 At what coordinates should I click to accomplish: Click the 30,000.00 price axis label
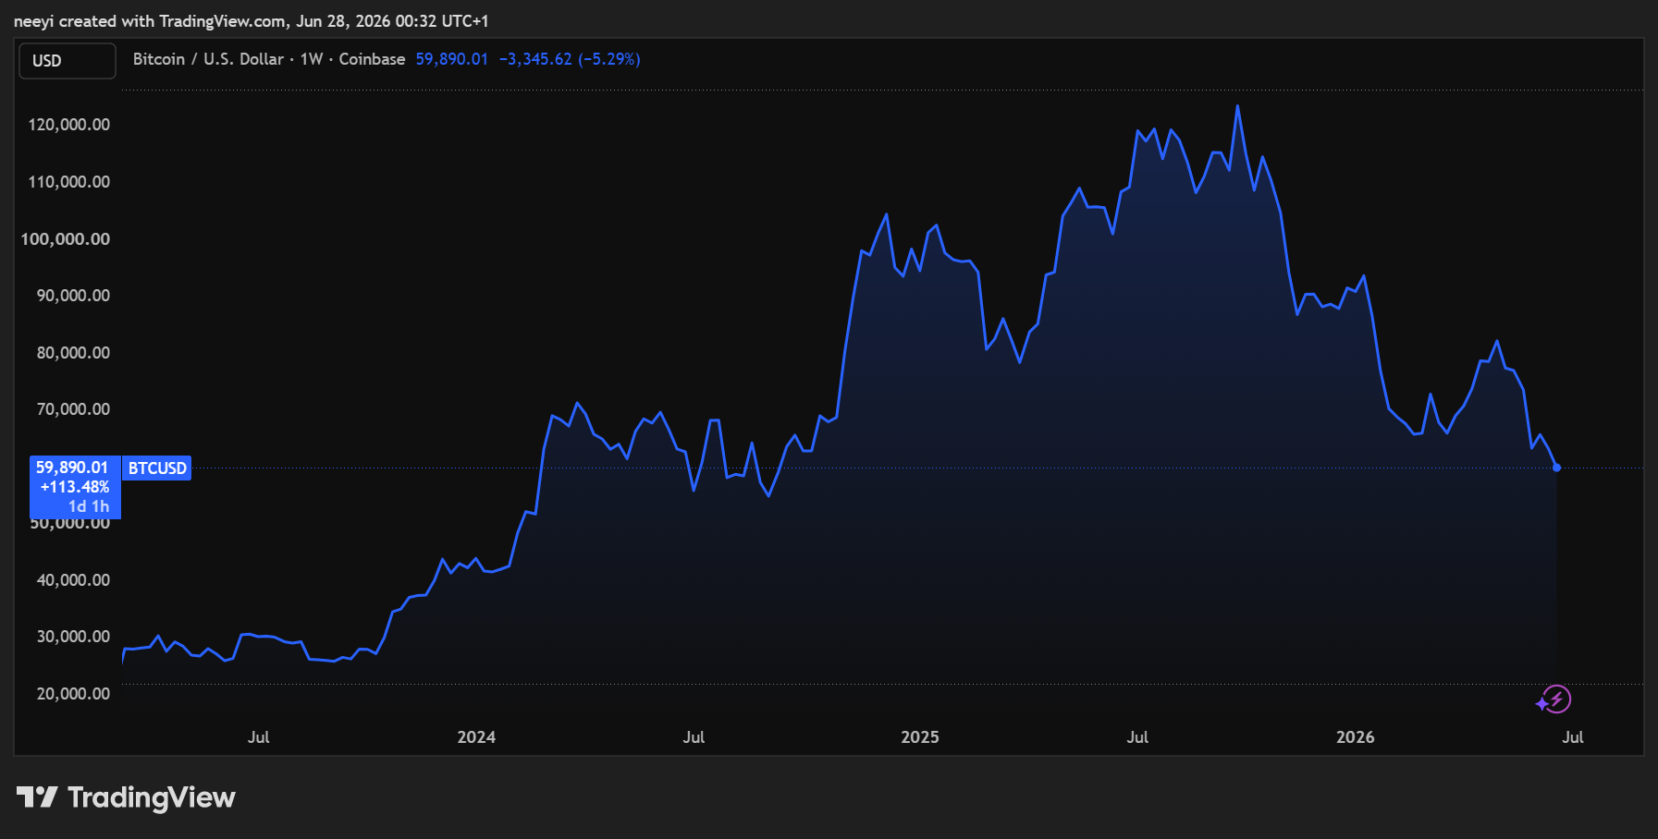(73, 637)
